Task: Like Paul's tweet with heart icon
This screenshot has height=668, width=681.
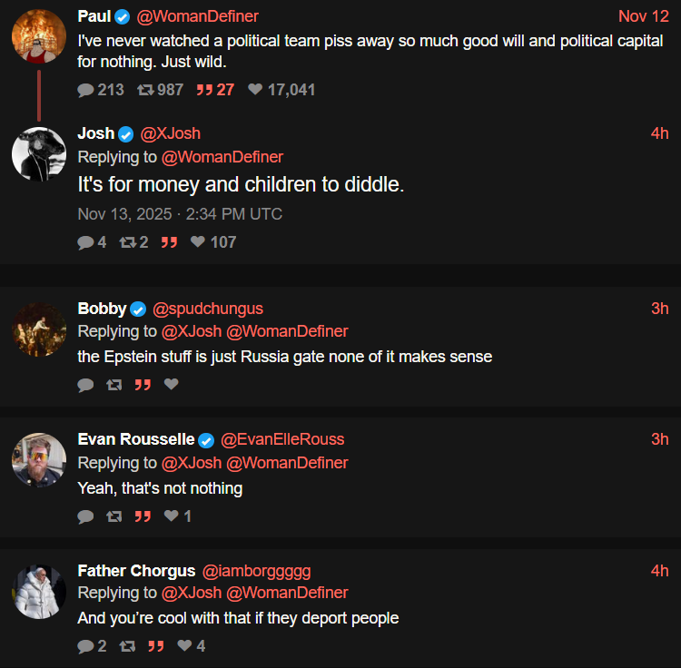Action: (x=255, y=90)
